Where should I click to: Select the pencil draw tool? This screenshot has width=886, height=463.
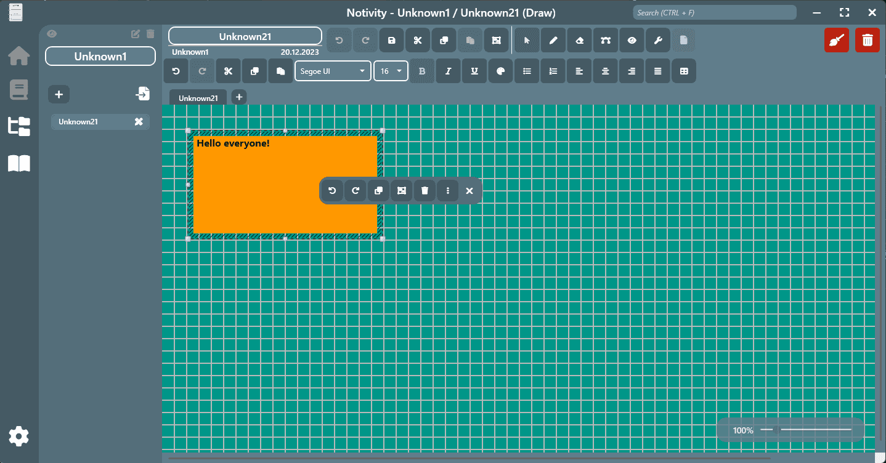(x=553, y=41)
